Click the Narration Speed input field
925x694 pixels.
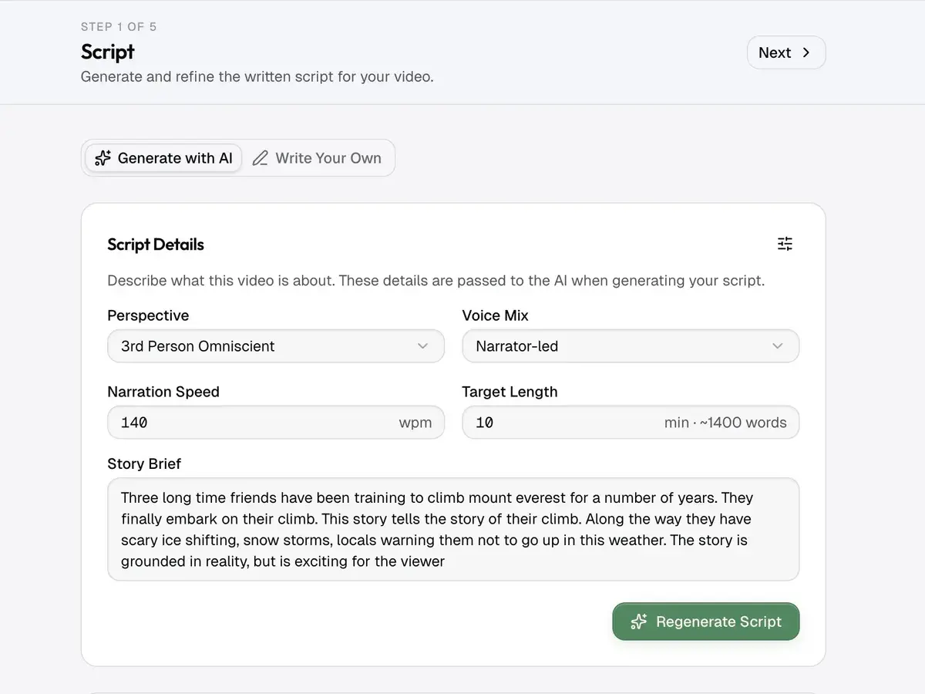click(x=276, y=423)
